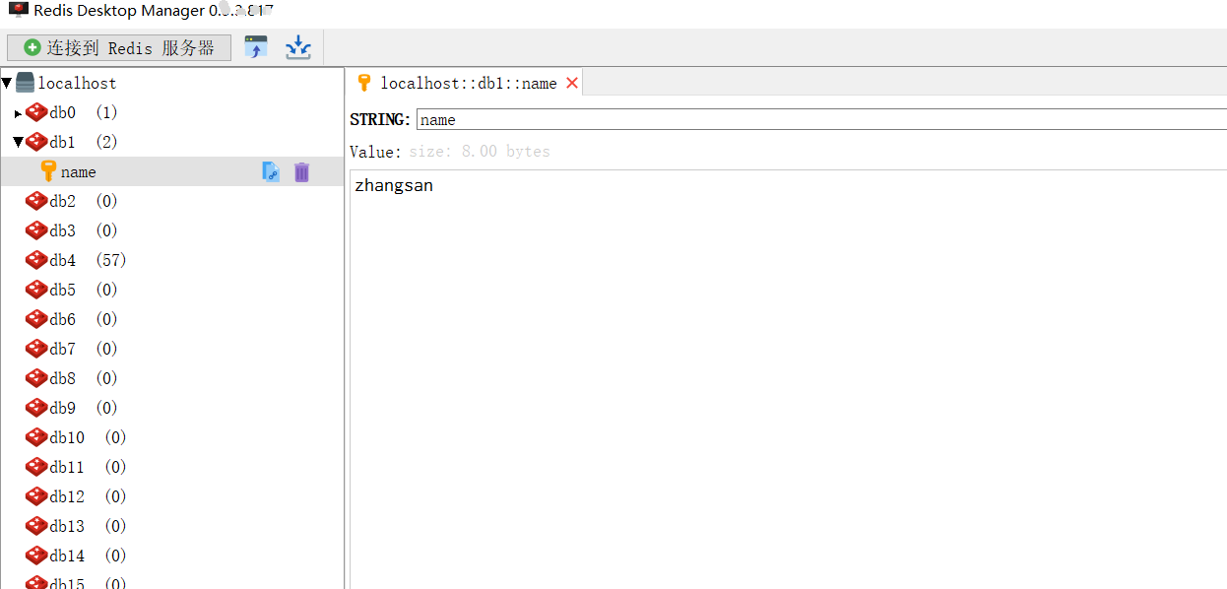Select the localhost server icon
The image size is (1227, 589).
point(25,84)
